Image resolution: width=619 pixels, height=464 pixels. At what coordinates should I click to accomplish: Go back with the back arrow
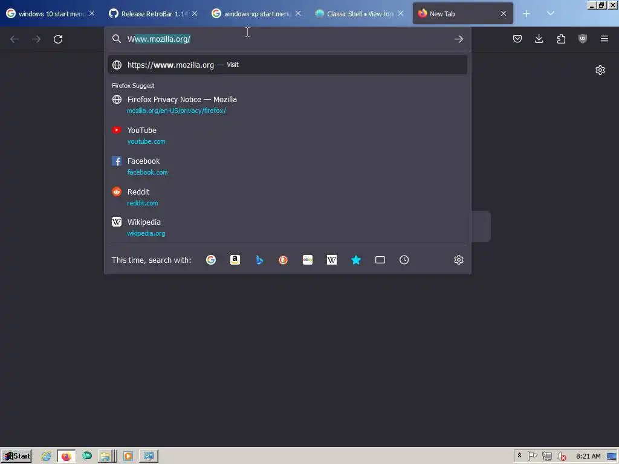click(15, 39)
